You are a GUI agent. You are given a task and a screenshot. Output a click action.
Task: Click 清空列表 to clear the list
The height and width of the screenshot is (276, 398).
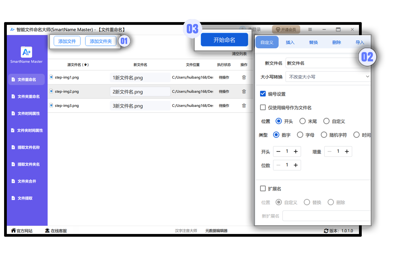pos(239,54)
